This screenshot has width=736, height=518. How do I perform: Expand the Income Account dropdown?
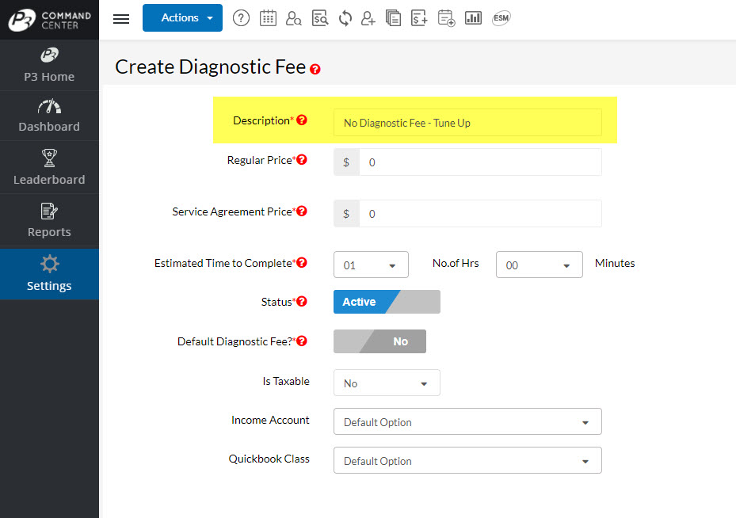(467, 421)
